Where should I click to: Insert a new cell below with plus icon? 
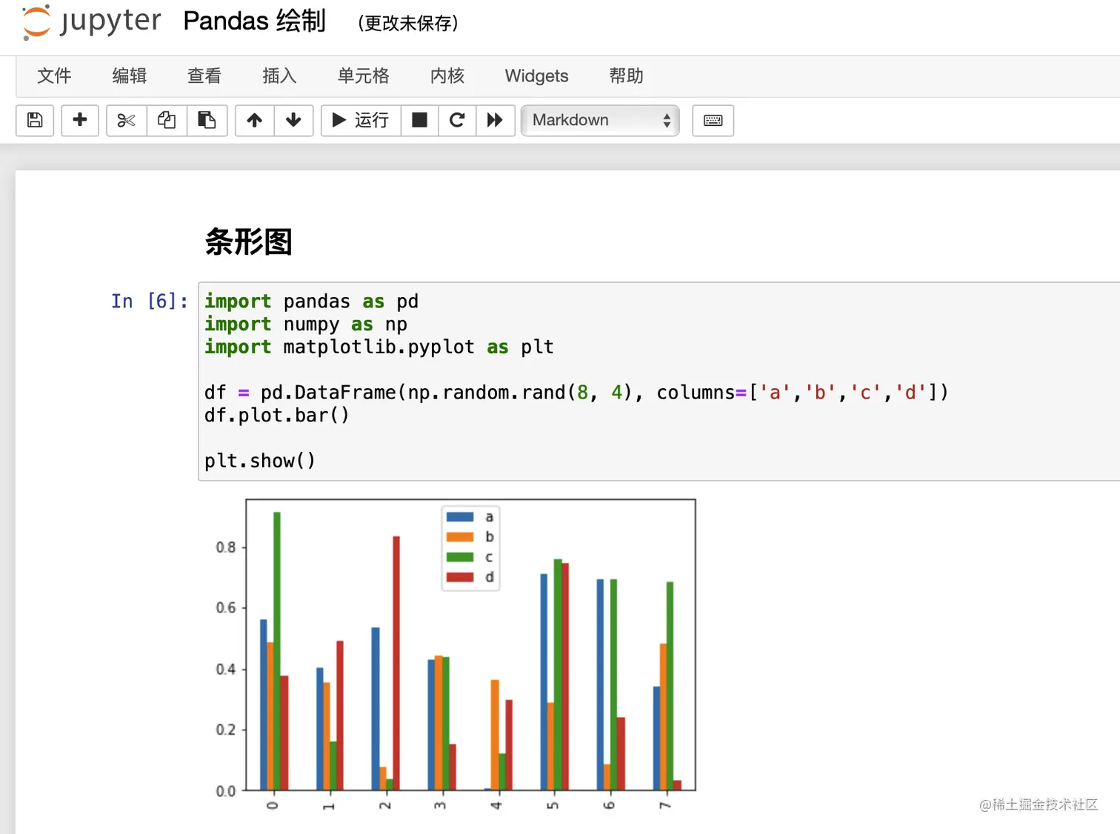pos(80,120)
